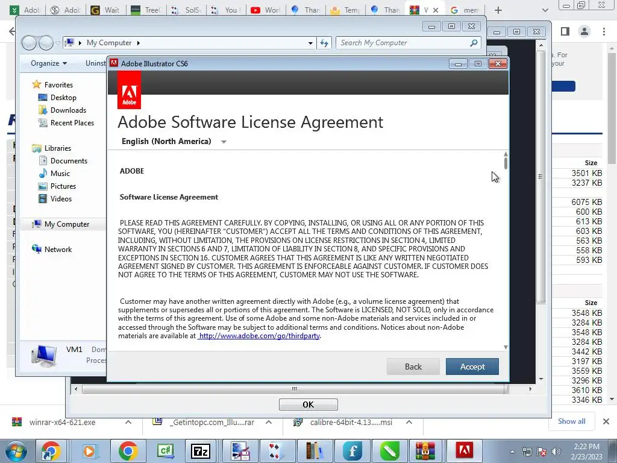Open the Adobe installer taskbar icon

click(463, 451)
